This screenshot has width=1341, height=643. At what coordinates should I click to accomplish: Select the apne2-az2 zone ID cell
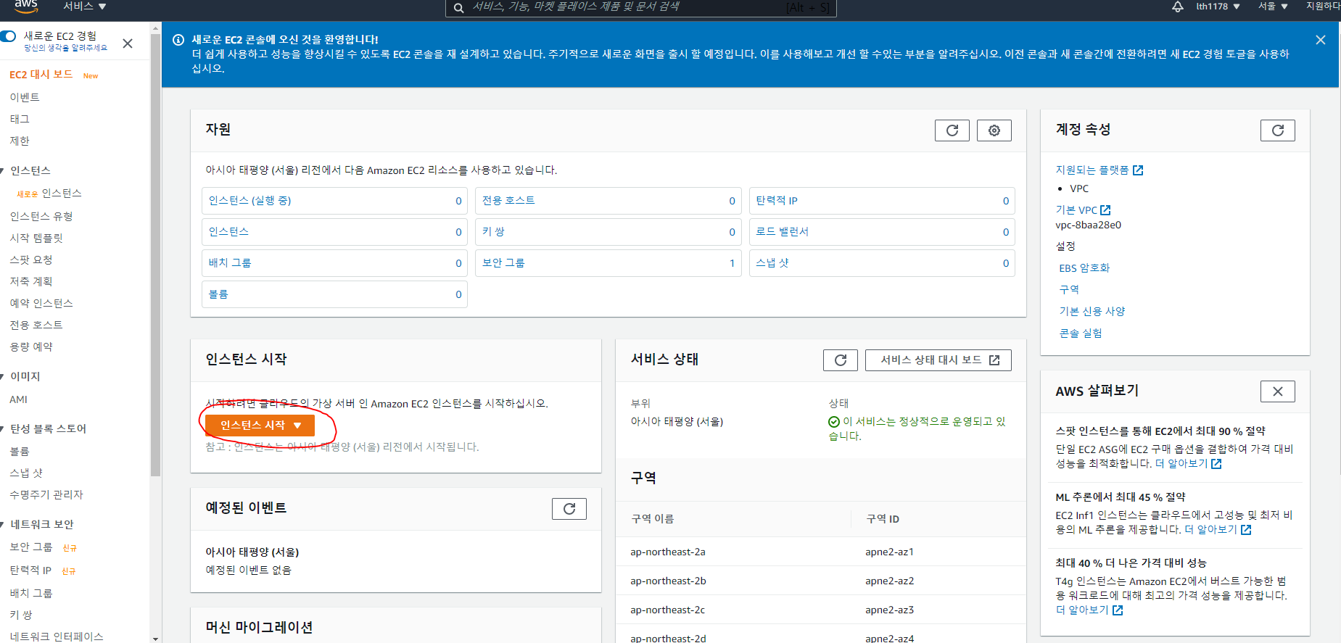[x=890, y=581]
